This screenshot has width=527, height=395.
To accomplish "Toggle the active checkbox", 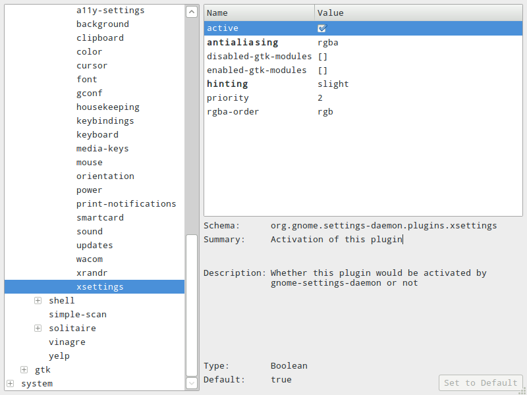I will click(x=322, y=28).
